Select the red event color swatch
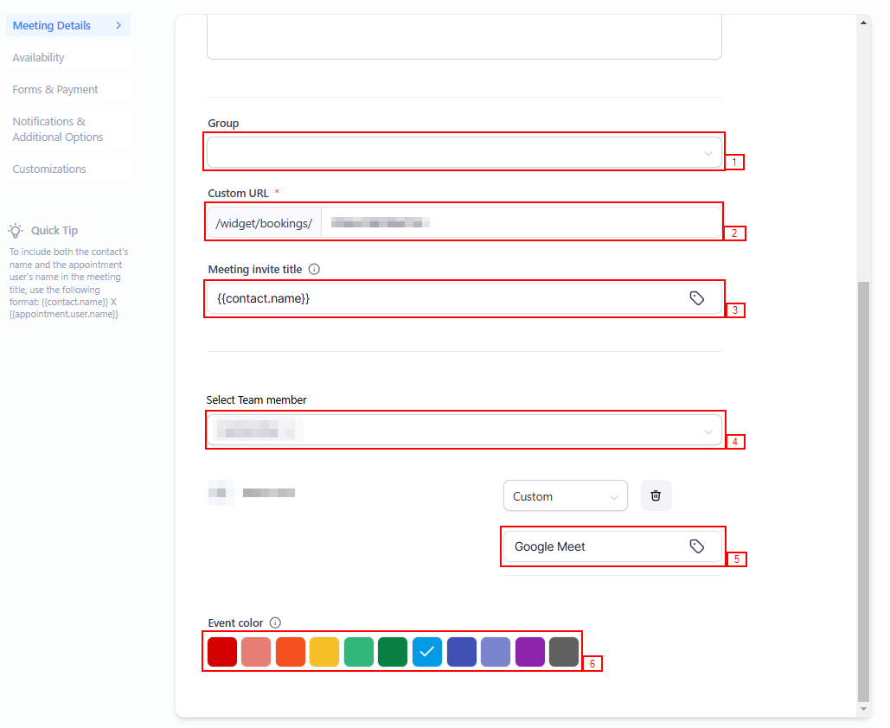 [x=222, y=652]
